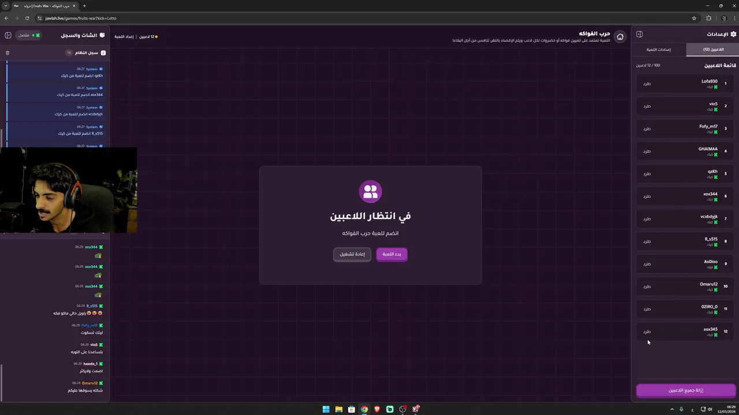This screenshot has width=739, height=415.
Task: Open the Windows Start menu
Action: tap(326, 409)
